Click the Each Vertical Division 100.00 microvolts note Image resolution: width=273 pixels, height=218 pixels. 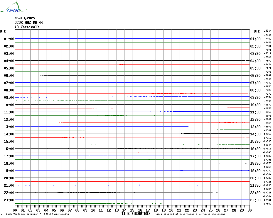(38, 214)
